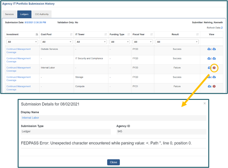The width and height of the screenshot is (228, 168).
Task: Open Continued Management Coverage link in Internal Labor row
Action: point(19,69)
